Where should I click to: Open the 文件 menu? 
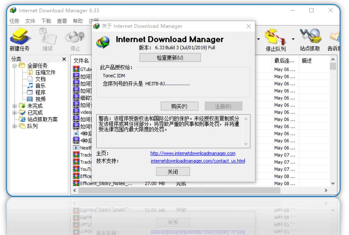30,21
